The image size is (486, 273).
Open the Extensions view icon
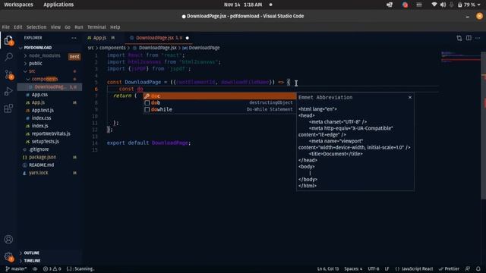pyautogui.click(x=8, y=108)
